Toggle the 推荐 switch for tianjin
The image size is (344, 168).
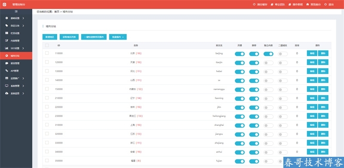[x=254, y=62]
